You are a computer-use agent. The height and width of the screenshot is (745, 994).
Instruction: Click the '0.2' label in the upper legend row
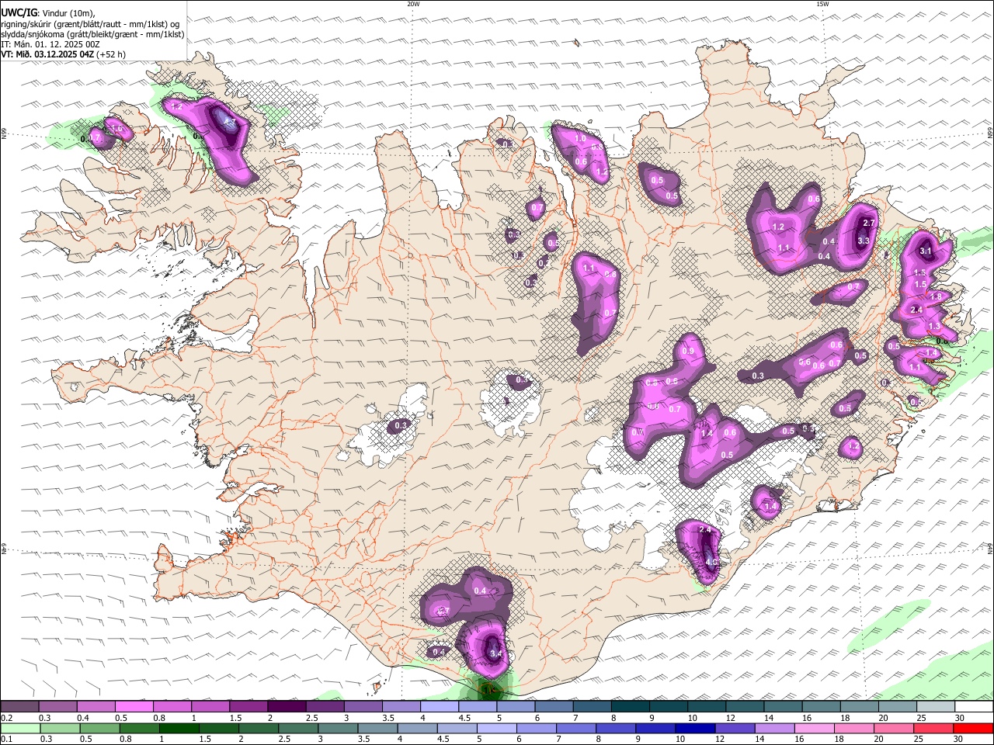tap(6, 718)
